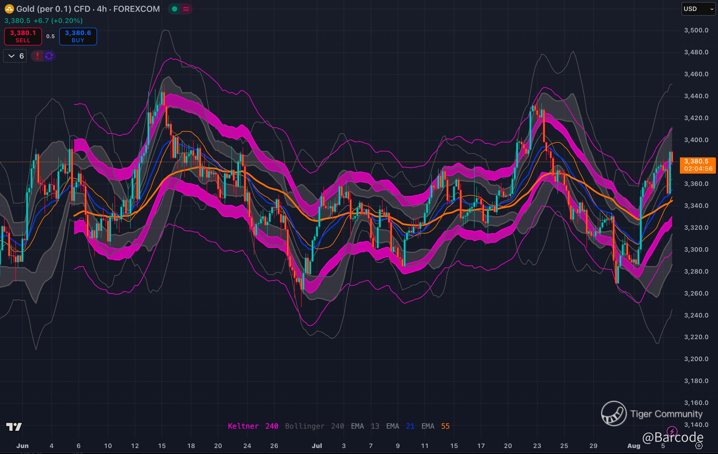
Task: Click the pink wavy lines indicator icon
Action: pos(186,9)
